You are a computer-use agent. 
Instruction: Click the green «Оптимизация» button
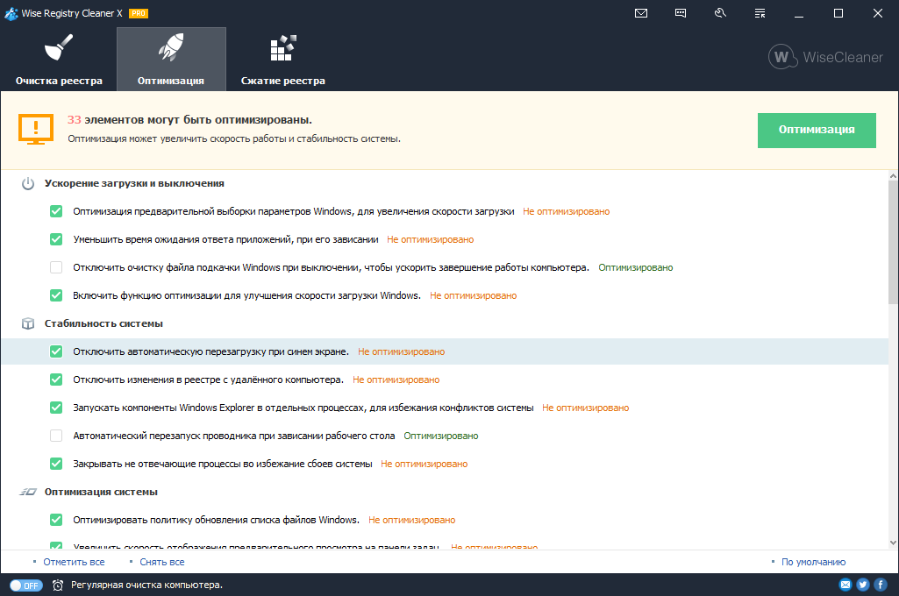coord(816,130)
